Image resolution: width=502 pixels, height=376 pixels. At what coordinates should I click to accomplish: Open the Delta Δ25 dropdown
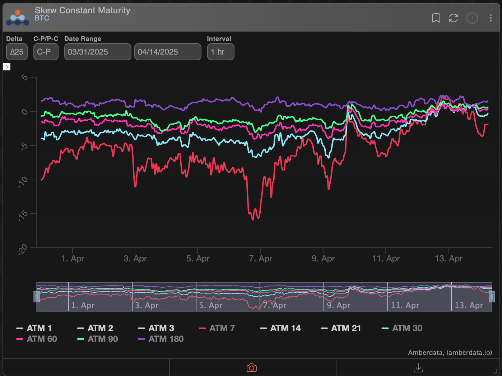pos(17,52)
